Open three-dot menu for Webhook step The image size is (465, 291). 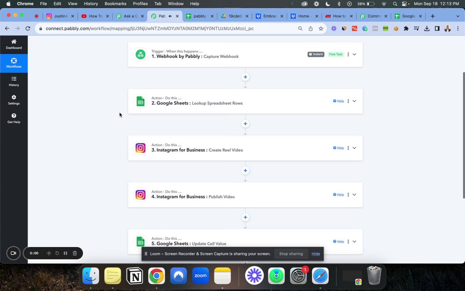click(x=348, y=54)
